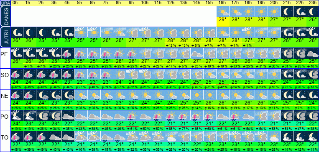319x152 pixels.
Task: Click the DANES 21h moon night icon
Action: pyautogui.click(x=287, y=12)
